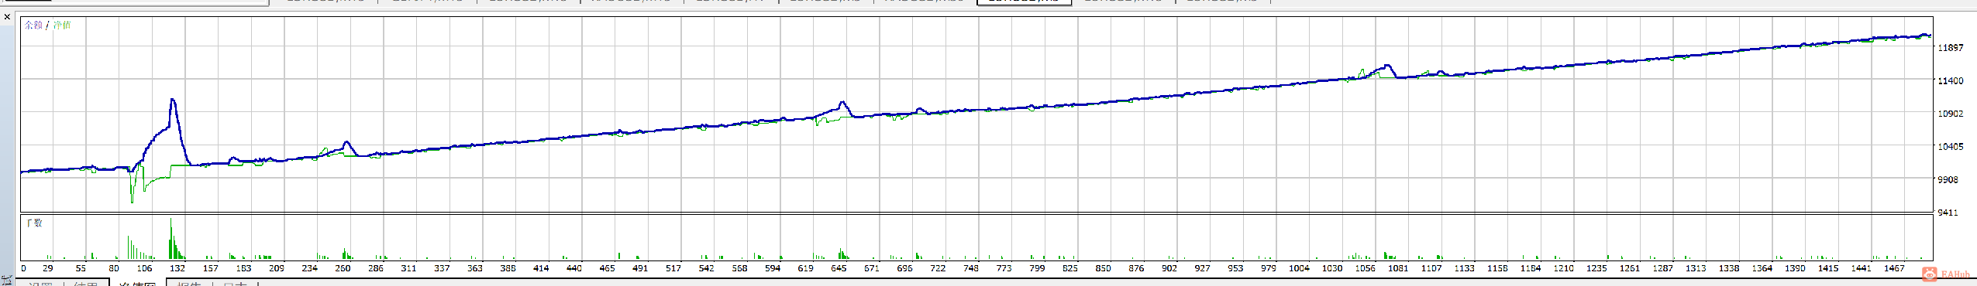Click the 11897 value on the Y-axis
The height and width of the screenshot is (286, 1977).
click(x=1951, y=48)
